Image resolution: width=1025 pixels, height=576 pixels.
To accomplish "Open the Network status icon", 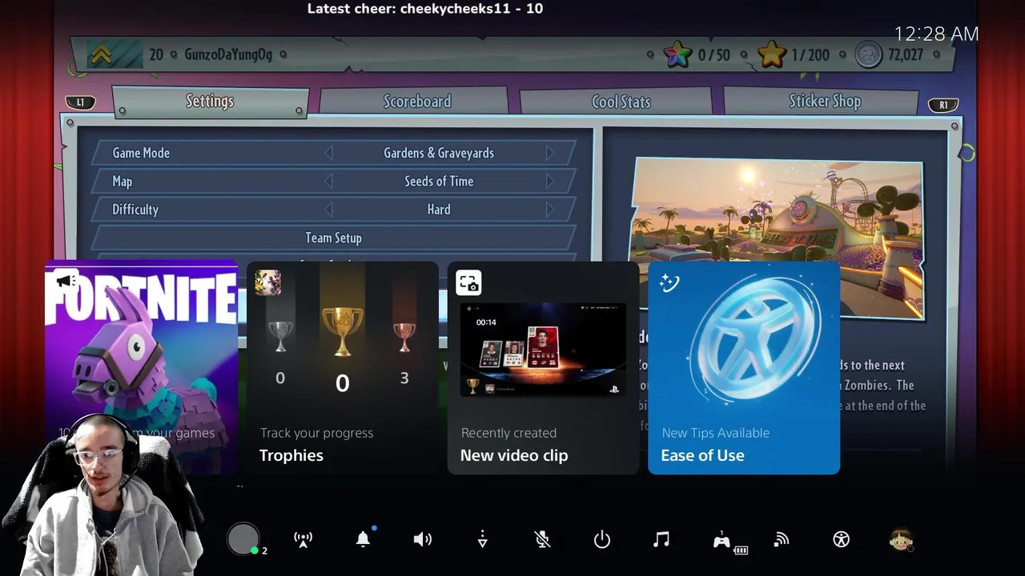I will coord(782,539).
